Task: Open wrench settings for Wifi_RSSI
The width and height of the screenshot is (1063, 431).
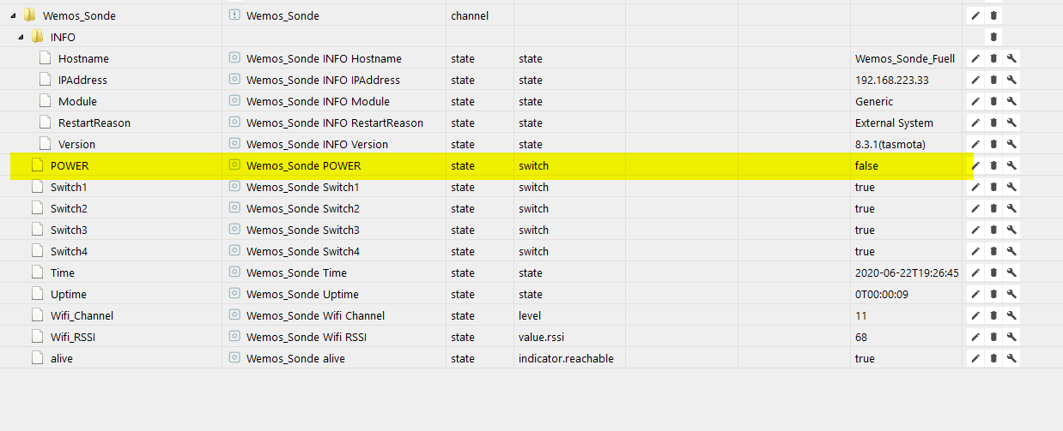Action: (x=1011, y=337)
